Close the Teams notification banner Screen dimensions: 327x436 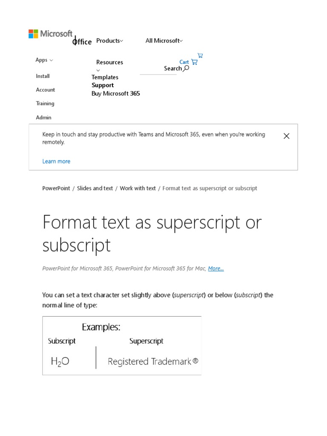287,136
